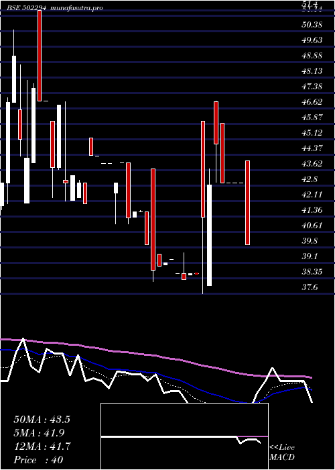Select the 39.8 price axis label
This screenshot has height=470, width=335.
(310, 241)
